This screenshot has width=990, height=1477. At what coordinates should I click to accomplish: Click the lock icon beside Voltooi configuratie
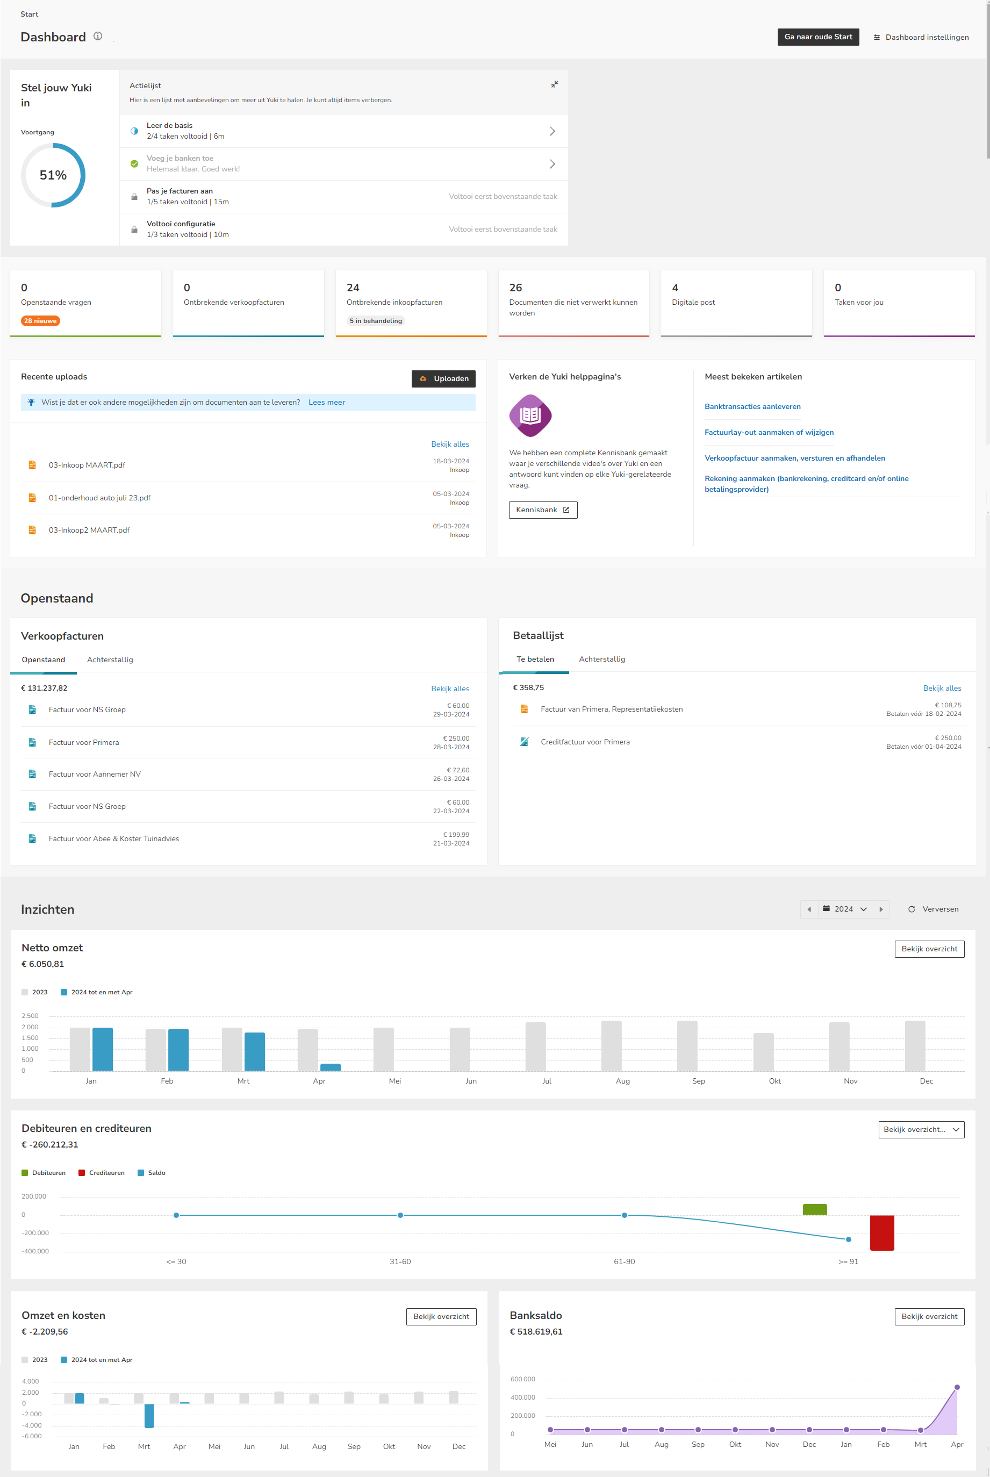pos(134,230)
